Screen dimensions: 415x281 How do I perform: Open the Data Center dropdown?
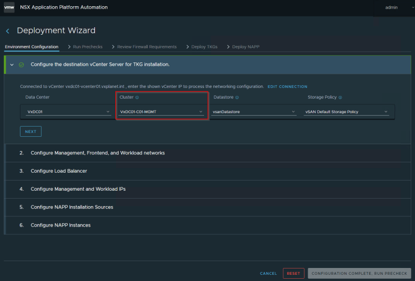pos(69,112)
